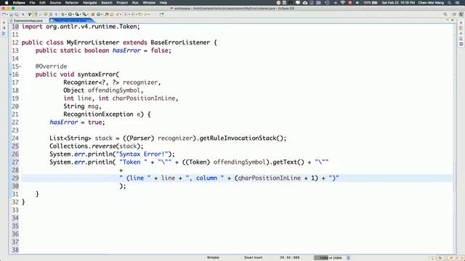
Task: Click the Writable status indicator
Action: 213,258
